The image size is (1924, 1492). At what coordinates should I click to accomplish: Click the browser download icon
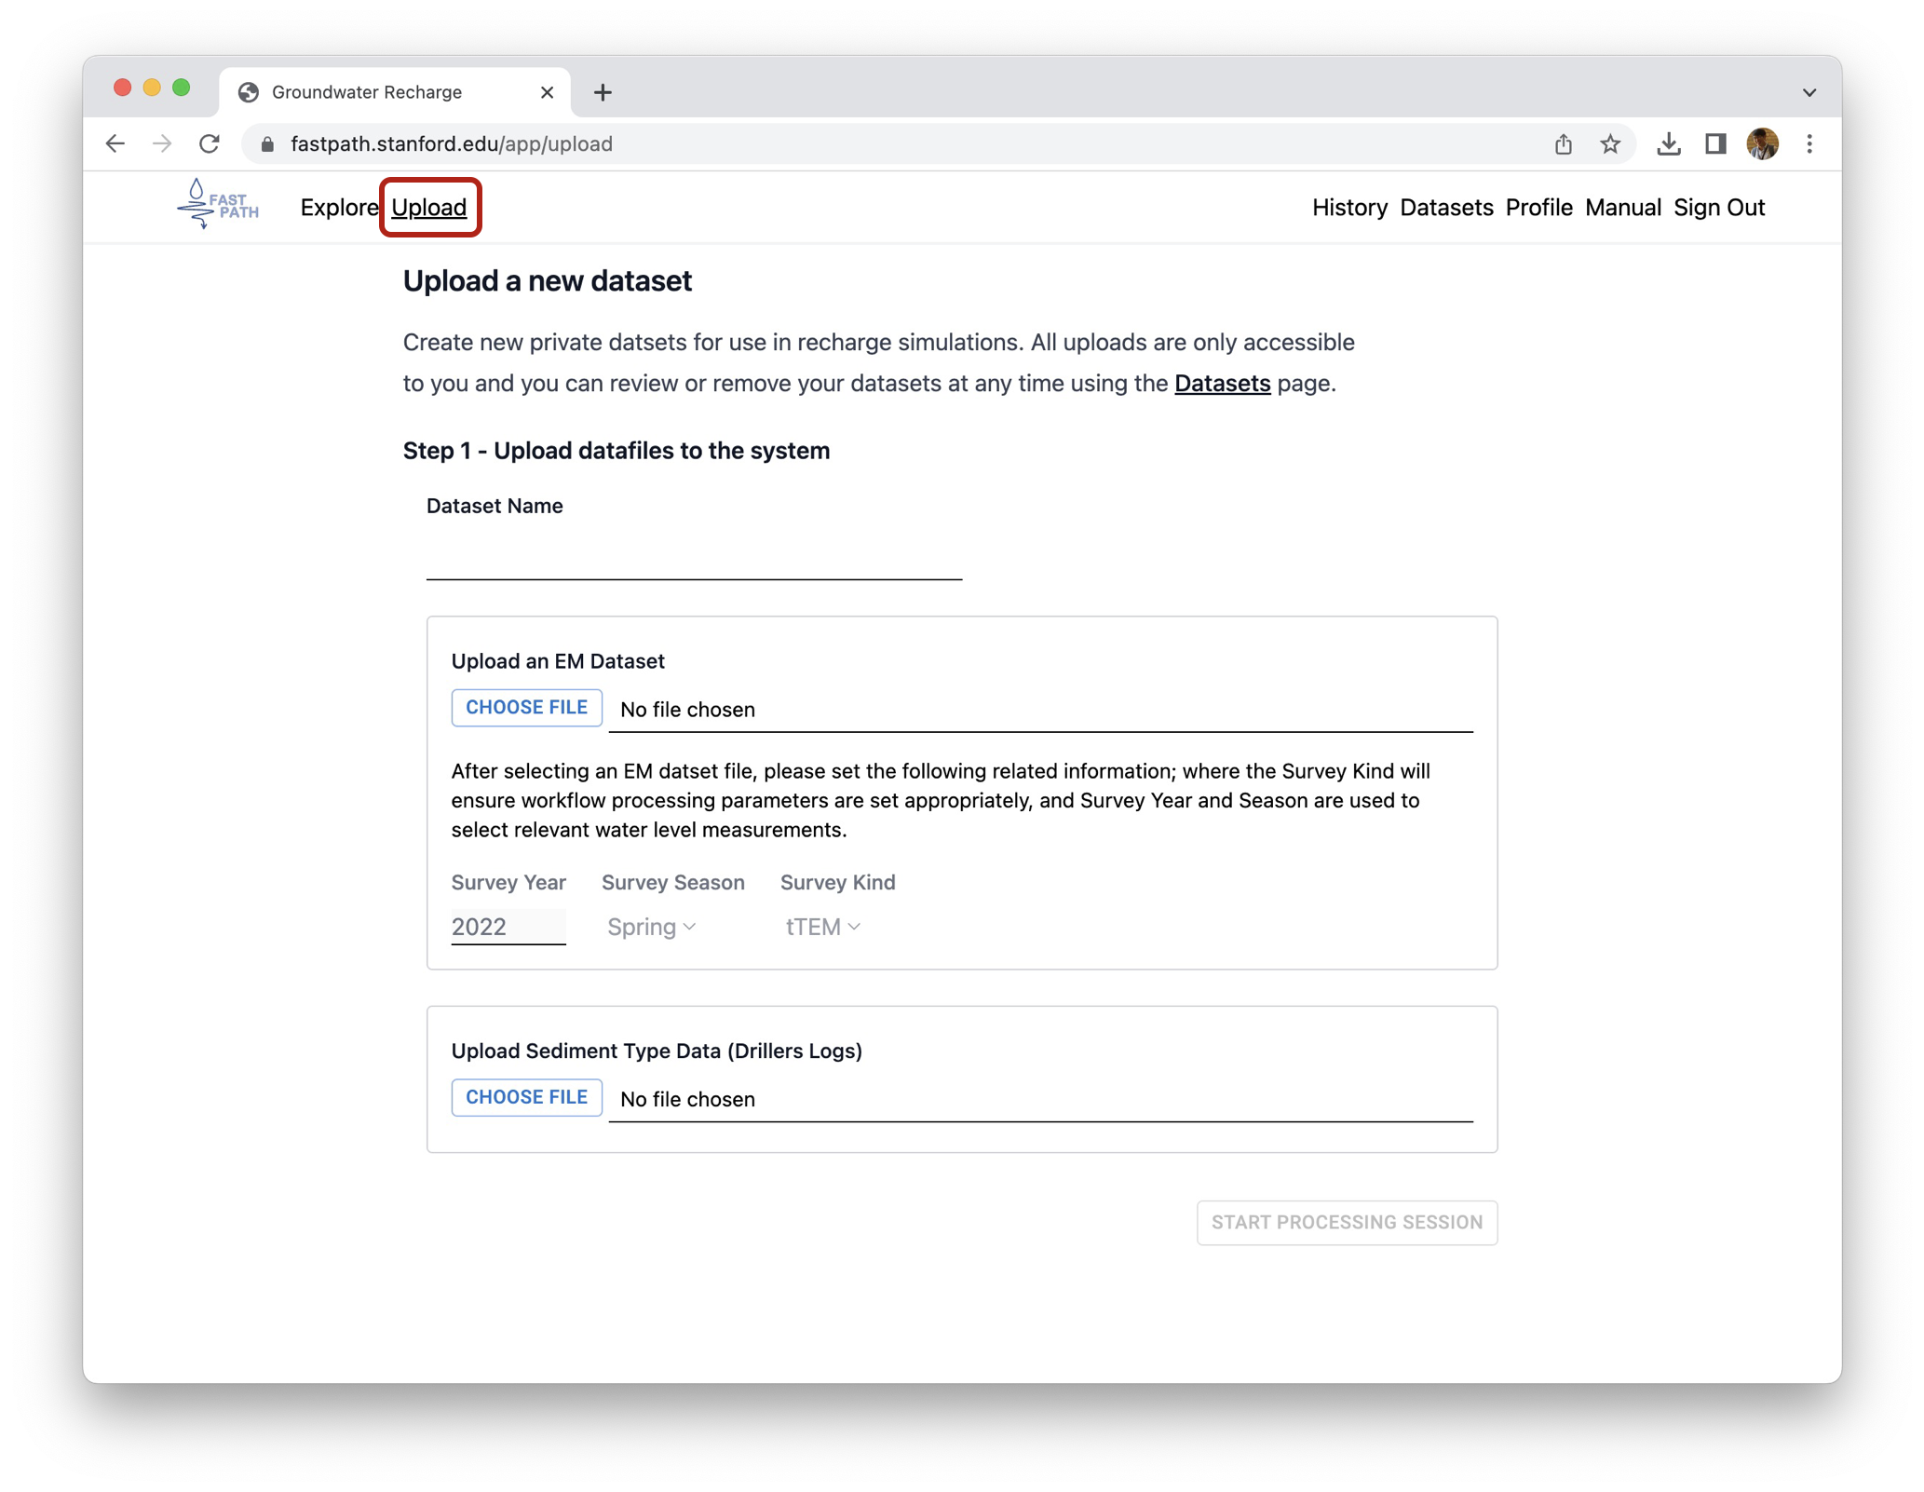(x=1666, y=142)
